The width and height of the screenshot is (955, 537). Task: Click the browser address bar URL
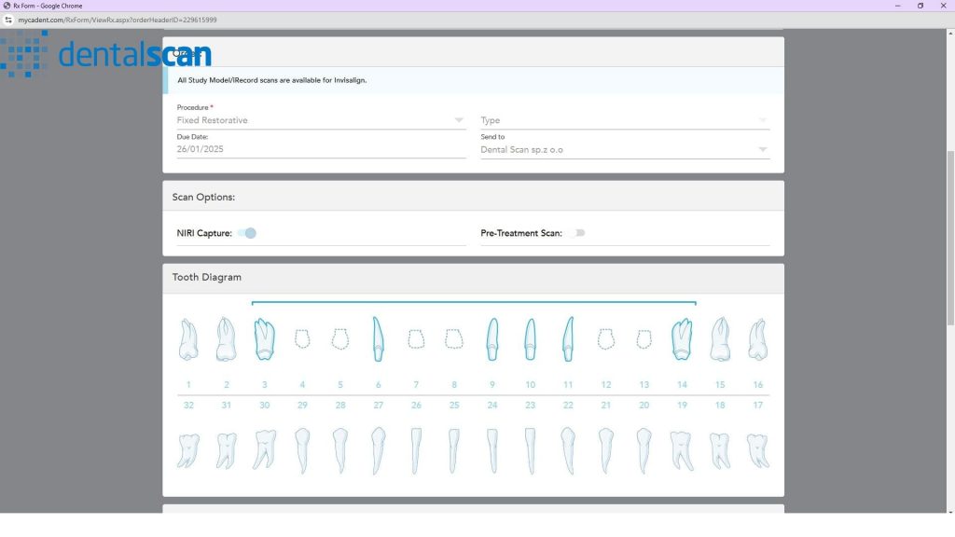click(118, 21)
